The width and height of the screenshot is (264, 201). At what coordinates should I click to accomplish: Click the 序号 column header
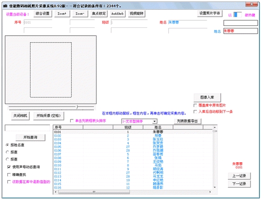68,127
